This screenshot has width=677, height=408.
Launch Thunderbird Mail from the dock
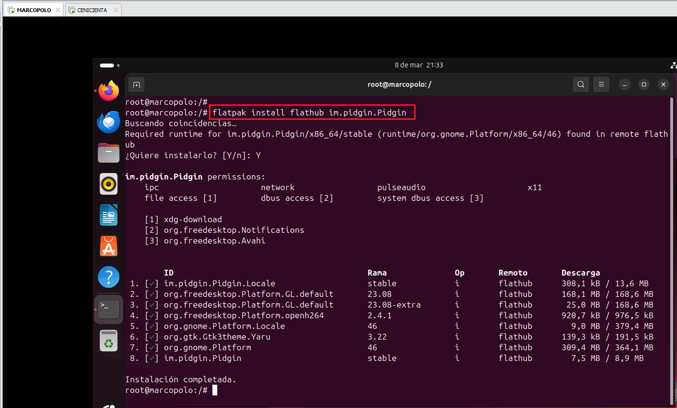coord(109,122)
